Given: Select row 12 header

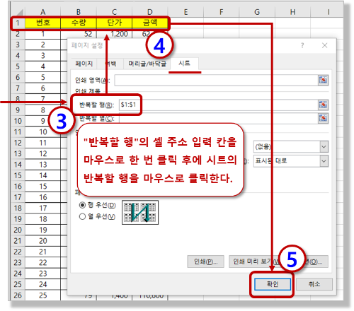Looking at the screenshot, I should coord(18,143).
